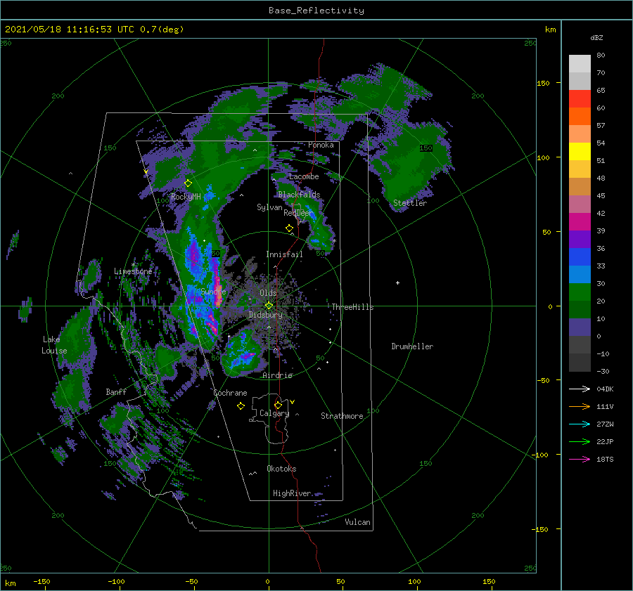Image resolution: width=633 pixels, height=591 pixels.
Task: Click the Calgary city label
Action: click(x=274, y=413)
